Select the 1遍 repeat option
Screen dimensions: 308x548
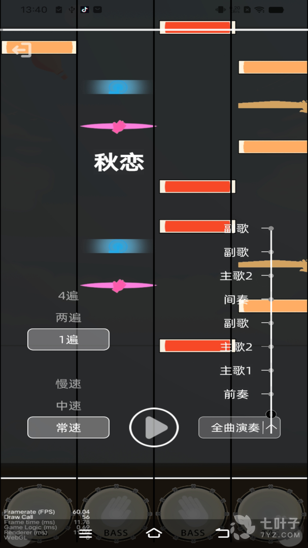click(69, 339)
